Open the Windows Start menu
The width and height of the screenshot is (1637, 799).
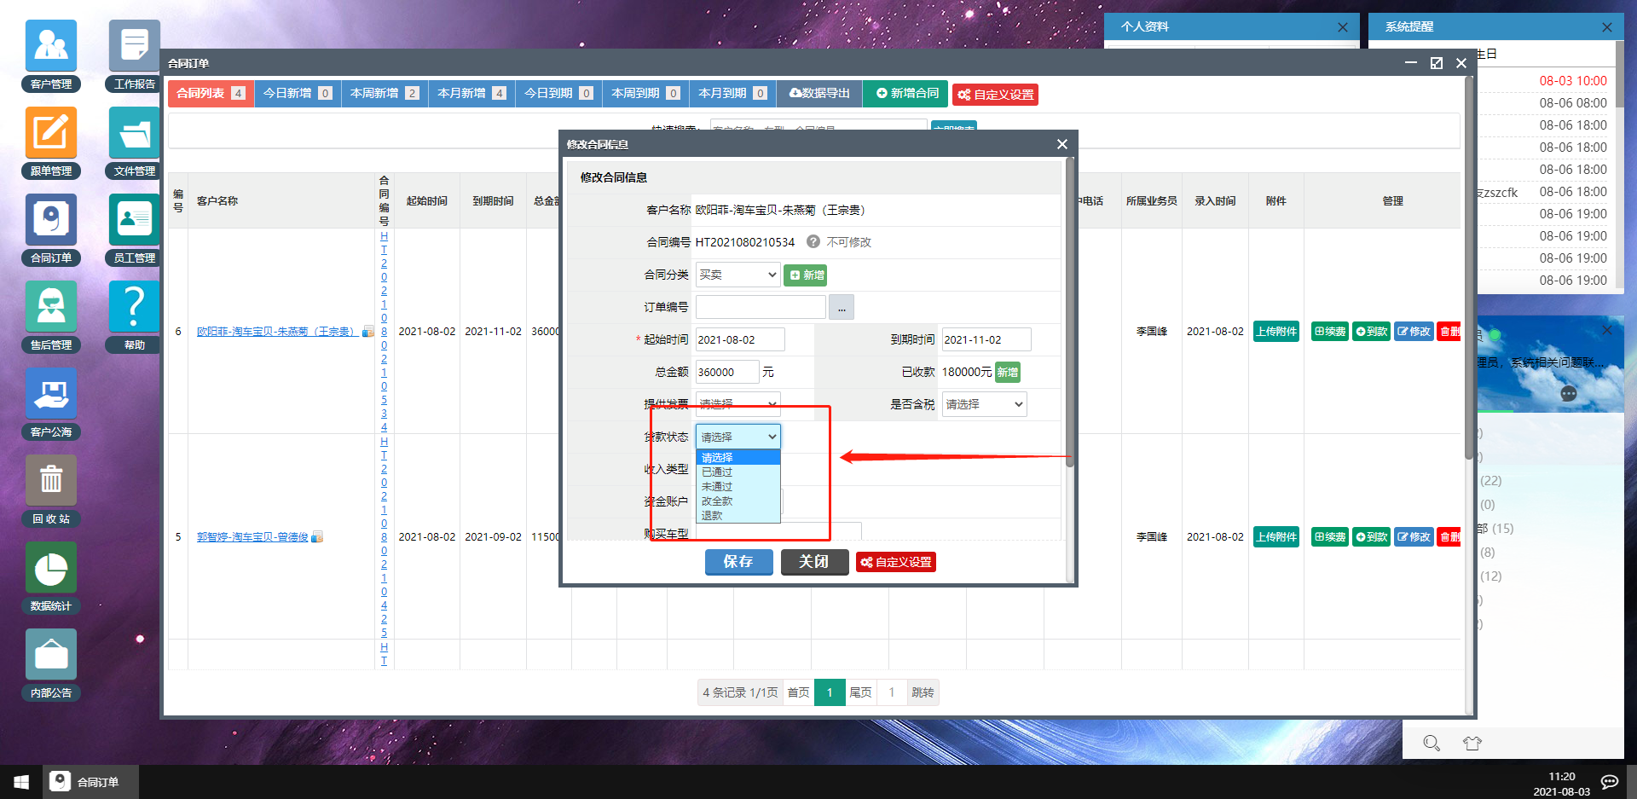[x=21, y=782]
